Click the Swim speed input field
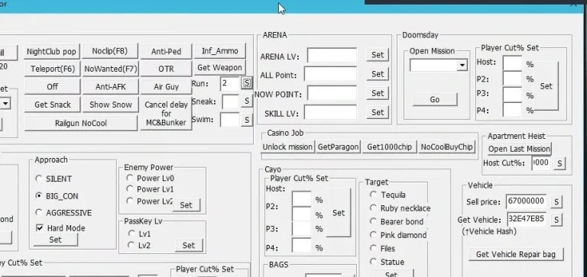This screenshot has width=587, height=277. pos(229,120)
